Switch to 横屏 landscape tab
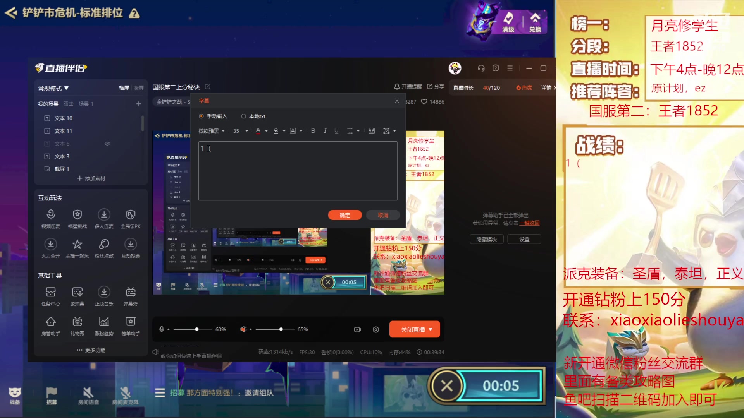This screenshot has height=418, width=744. pyautogui.click(x=124, y=88)
